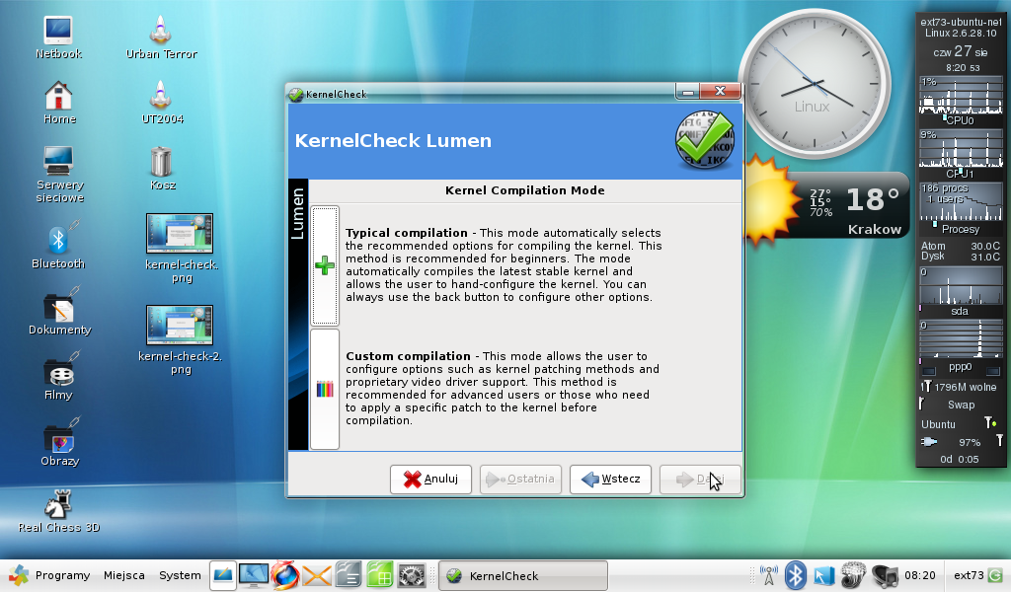Click the ext73-ubuntu-net hostname label
This screenshot has width=1011, height=592.
point(961,22)
